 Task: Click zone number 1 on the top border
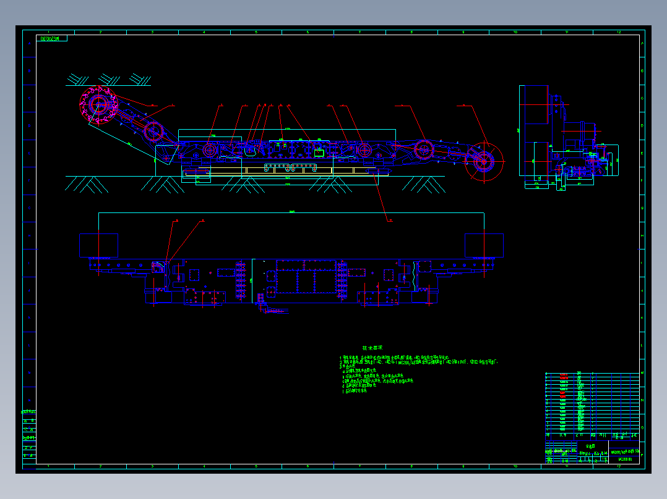coord(48,32)
